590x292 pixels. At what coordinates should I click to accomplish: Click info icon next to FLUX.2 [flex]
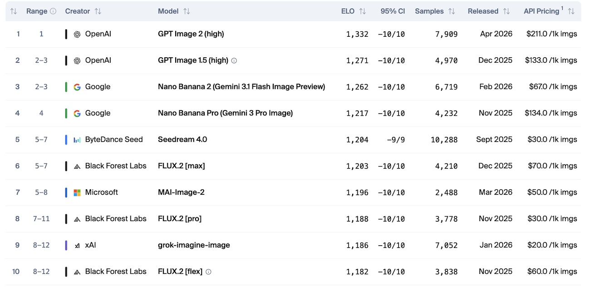tap(208, 272)
